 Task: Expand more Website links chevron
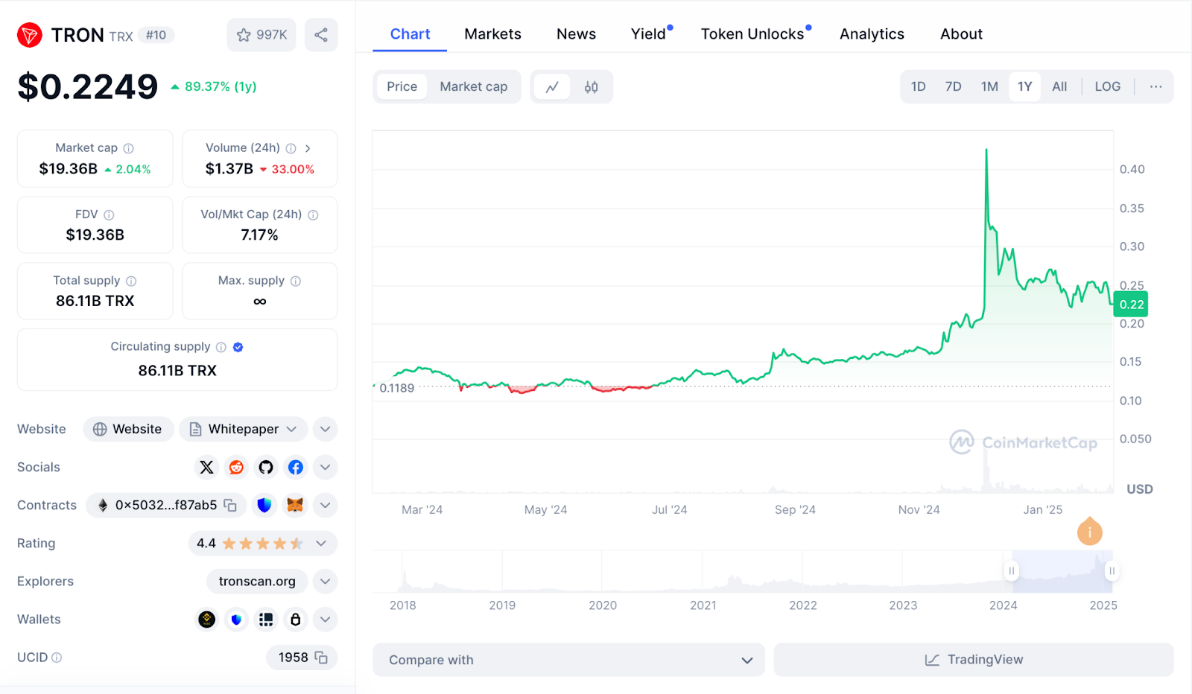tap(325, 429)
